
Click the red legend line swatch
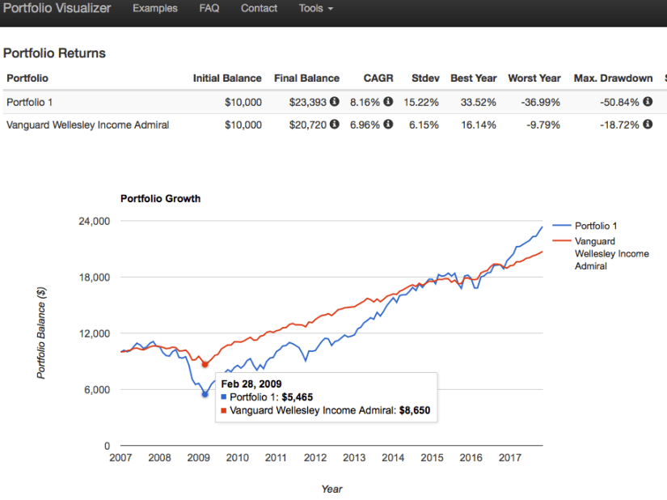click(x=562, y=241)
